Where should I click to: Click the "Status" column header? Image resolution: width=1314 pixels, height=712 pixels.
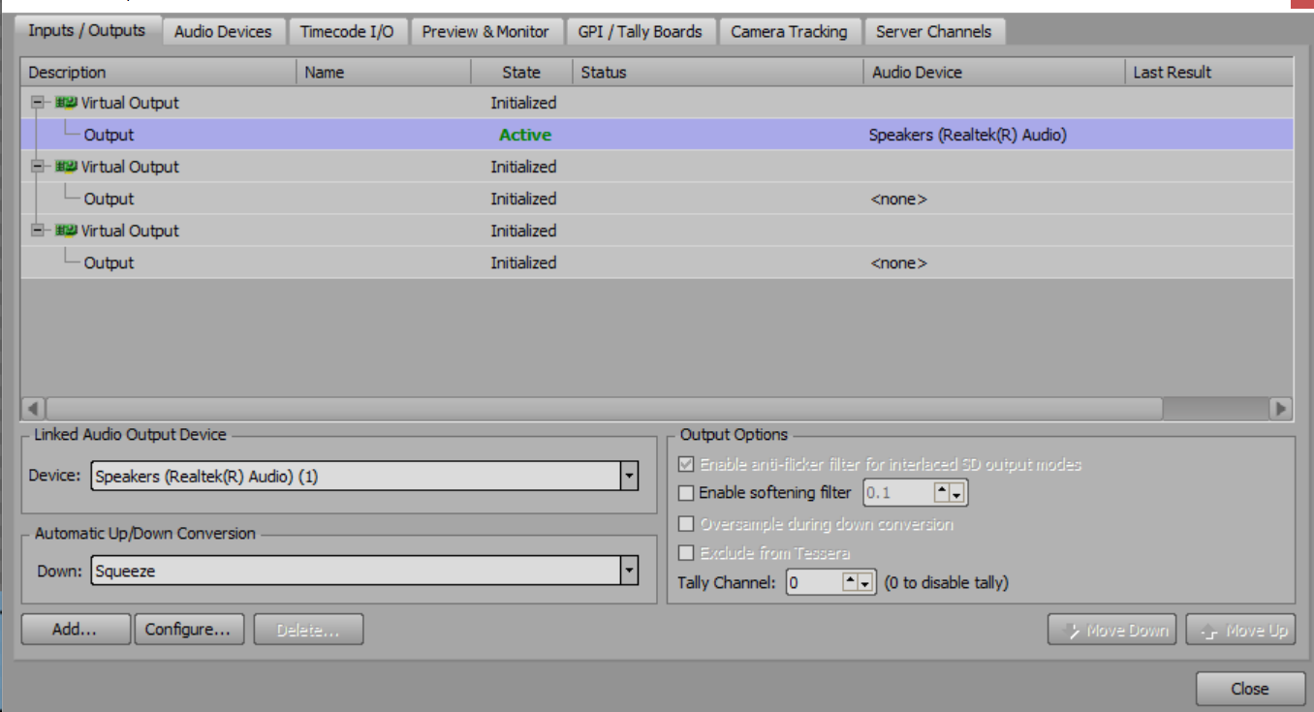pyautogui.click(x=718, y=72)
